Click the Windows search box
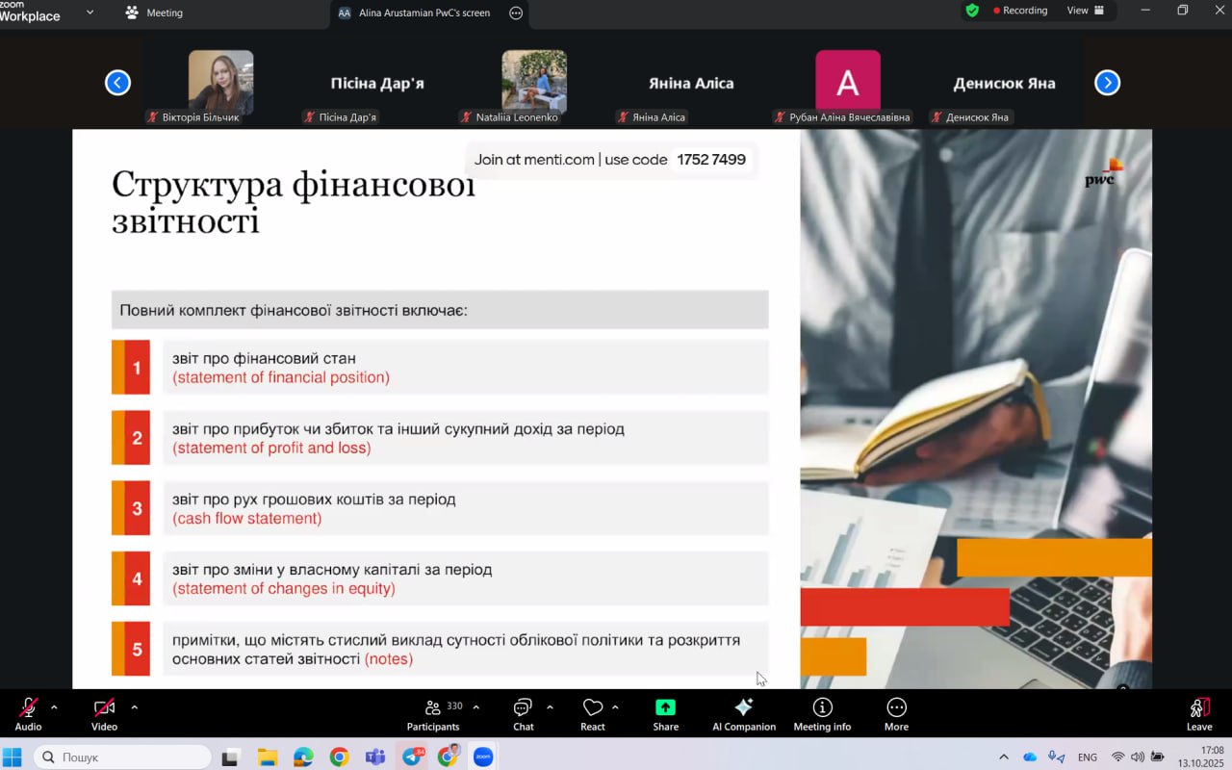The image size is (1232, 770). (123, 757)
